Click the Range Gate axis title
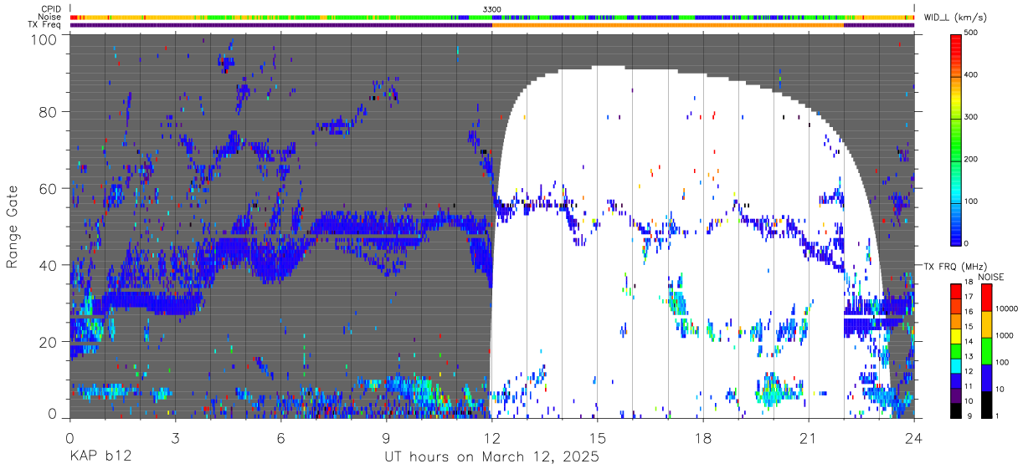 tap(13, 227)
